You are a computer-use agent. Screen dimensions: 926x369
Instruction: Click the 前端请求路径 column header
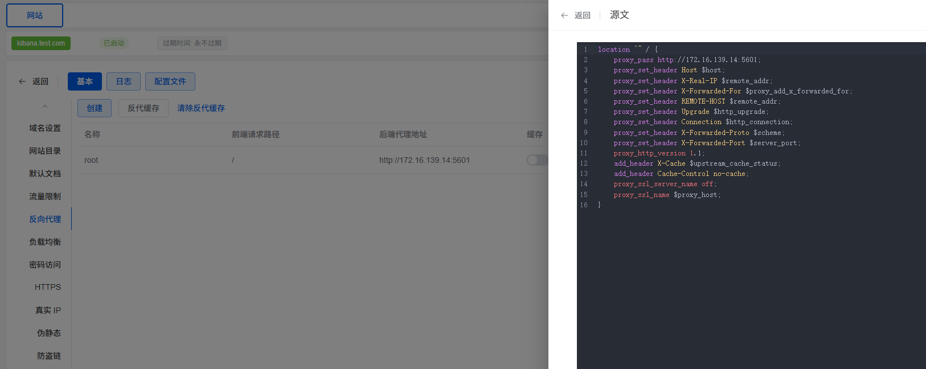tap(256, 134)
